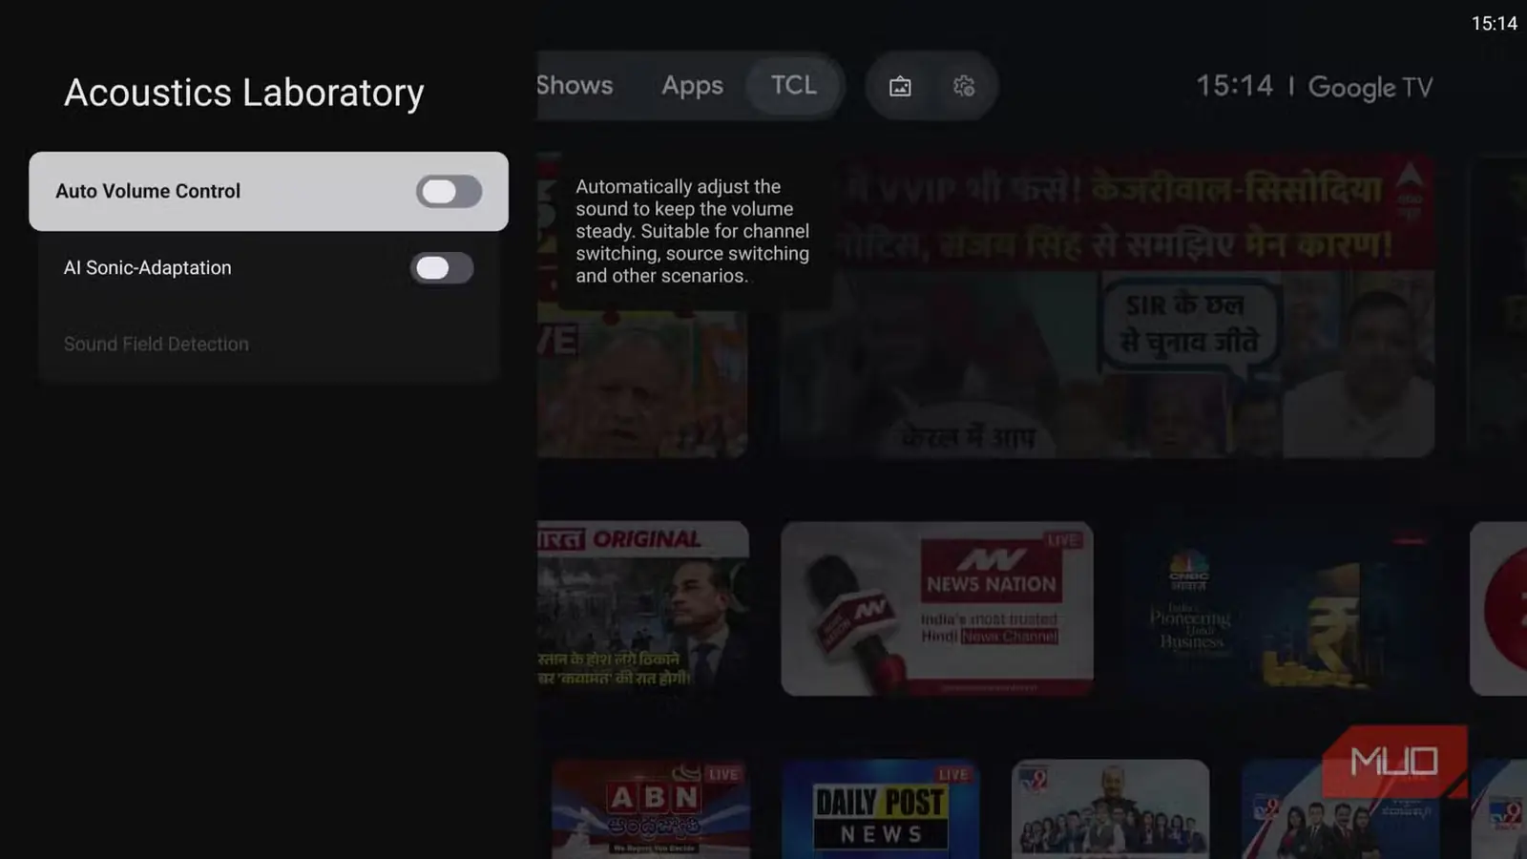Screen dimensions: 1527x859
Task: Switch to the Shows tab
Action: [x=575, y=86]
